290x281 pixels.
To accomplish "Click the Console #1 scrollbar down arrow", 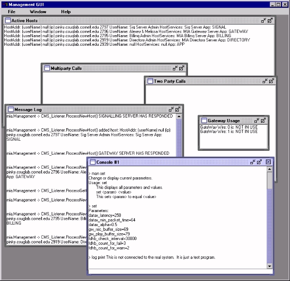I will click(270, 266).
